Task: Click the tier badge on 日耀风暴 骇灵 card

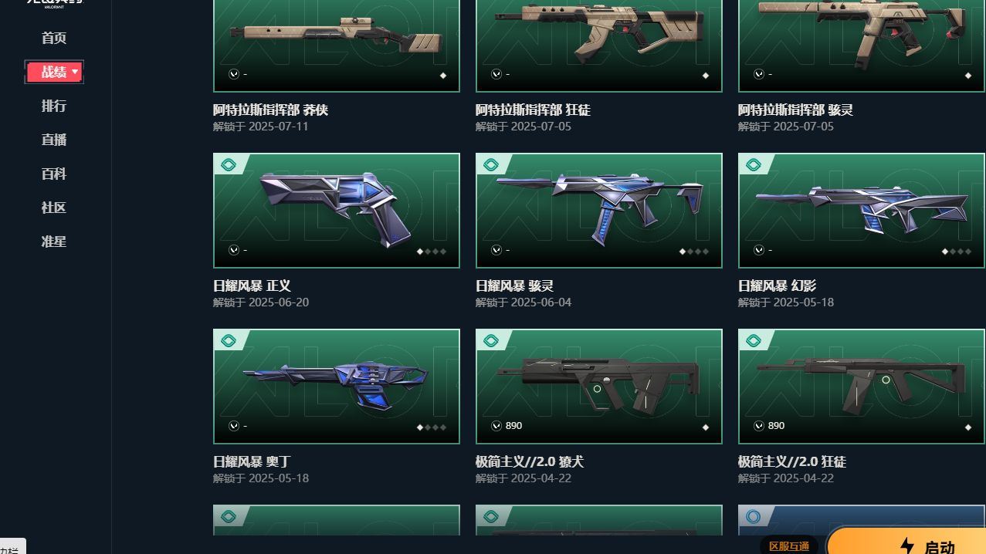Action: (491, 164)
